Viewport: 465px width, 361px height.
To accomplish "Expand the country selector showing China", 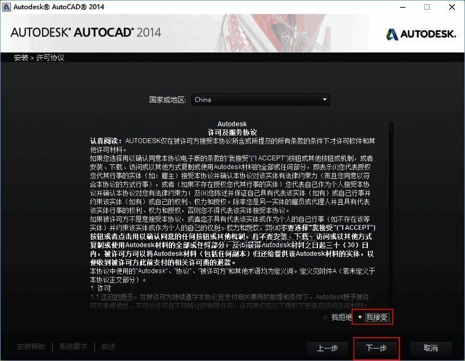I will tap(259, 99).
